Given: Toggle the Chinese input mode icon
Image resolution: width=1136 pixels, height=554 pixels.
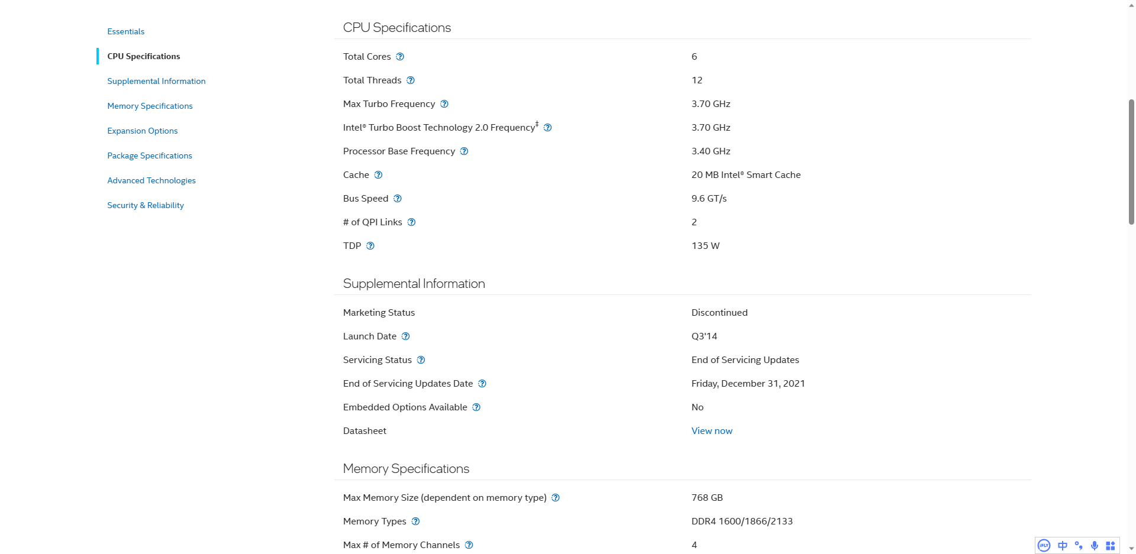Looking at the screenshot, I should (1063, 546).
